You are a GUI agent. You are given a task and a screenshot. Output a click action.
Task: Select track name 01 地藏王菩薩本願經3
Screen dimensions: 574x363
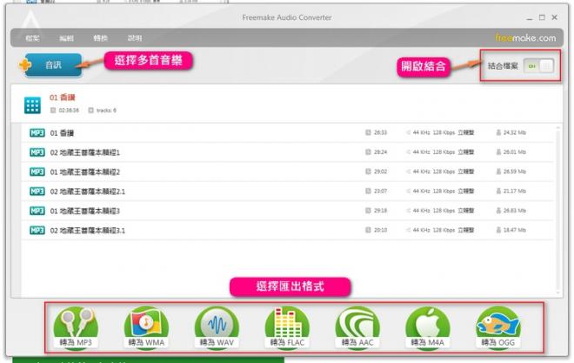(85, 211)
